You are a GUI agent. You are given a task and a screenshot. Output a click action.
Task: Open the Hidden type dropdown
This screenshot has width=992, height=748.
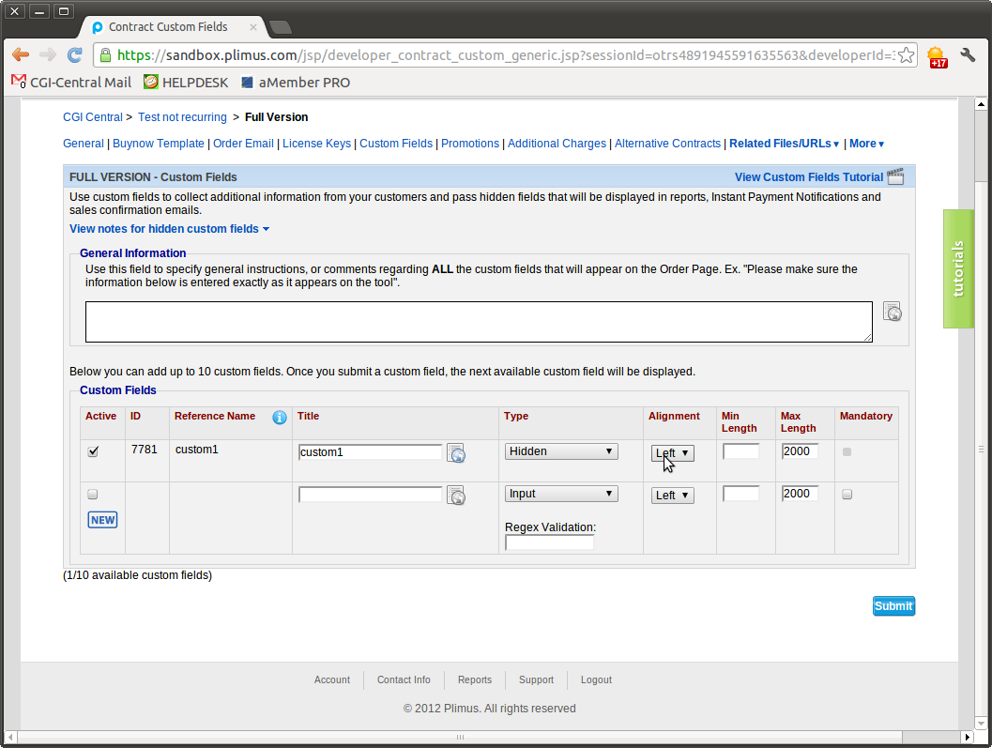[561, 451]
